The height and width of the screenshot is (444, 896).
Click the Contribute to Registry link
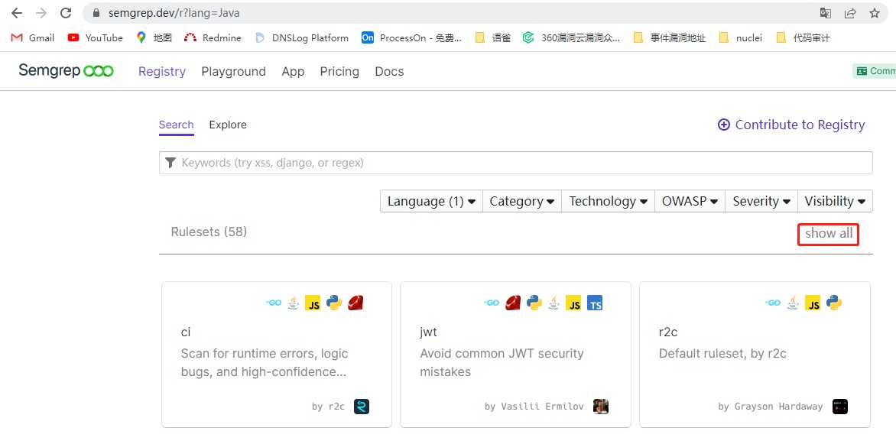(x=800, y=125)
